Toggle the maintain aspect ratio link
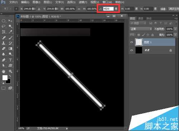The width and height of the screenshot is (179, 131). [79, 9]
